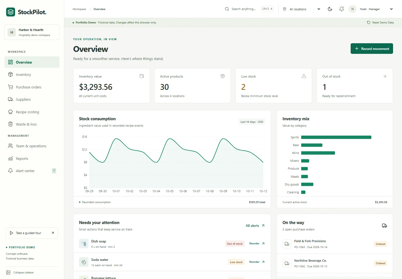
Task: Open the Suppliers page
Action: [x=32, y=99]
